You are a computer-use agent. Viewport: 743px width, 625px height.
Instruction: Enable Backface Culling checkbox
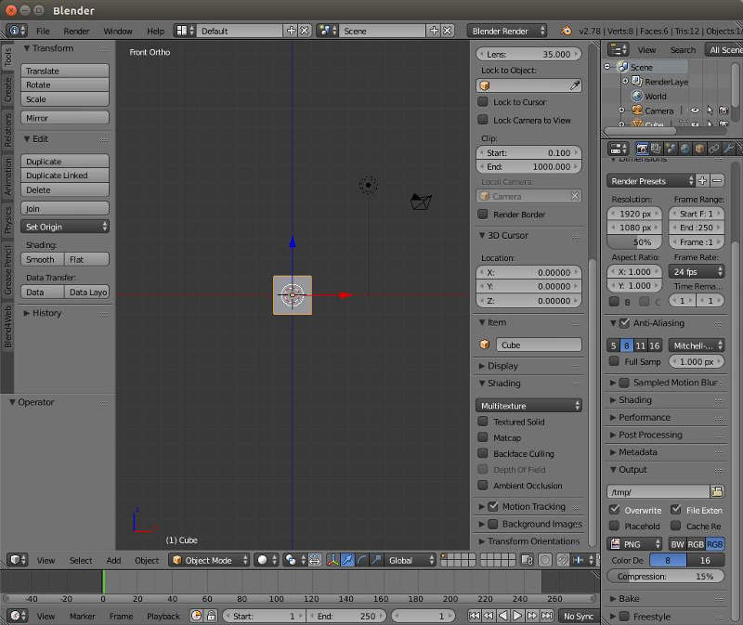click(x=482, y=453)
